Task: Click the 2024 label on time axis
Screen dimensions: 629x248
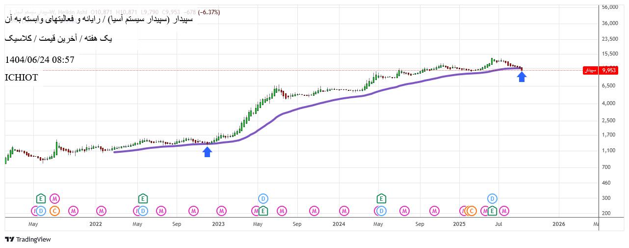Action: tap(339, 224)
